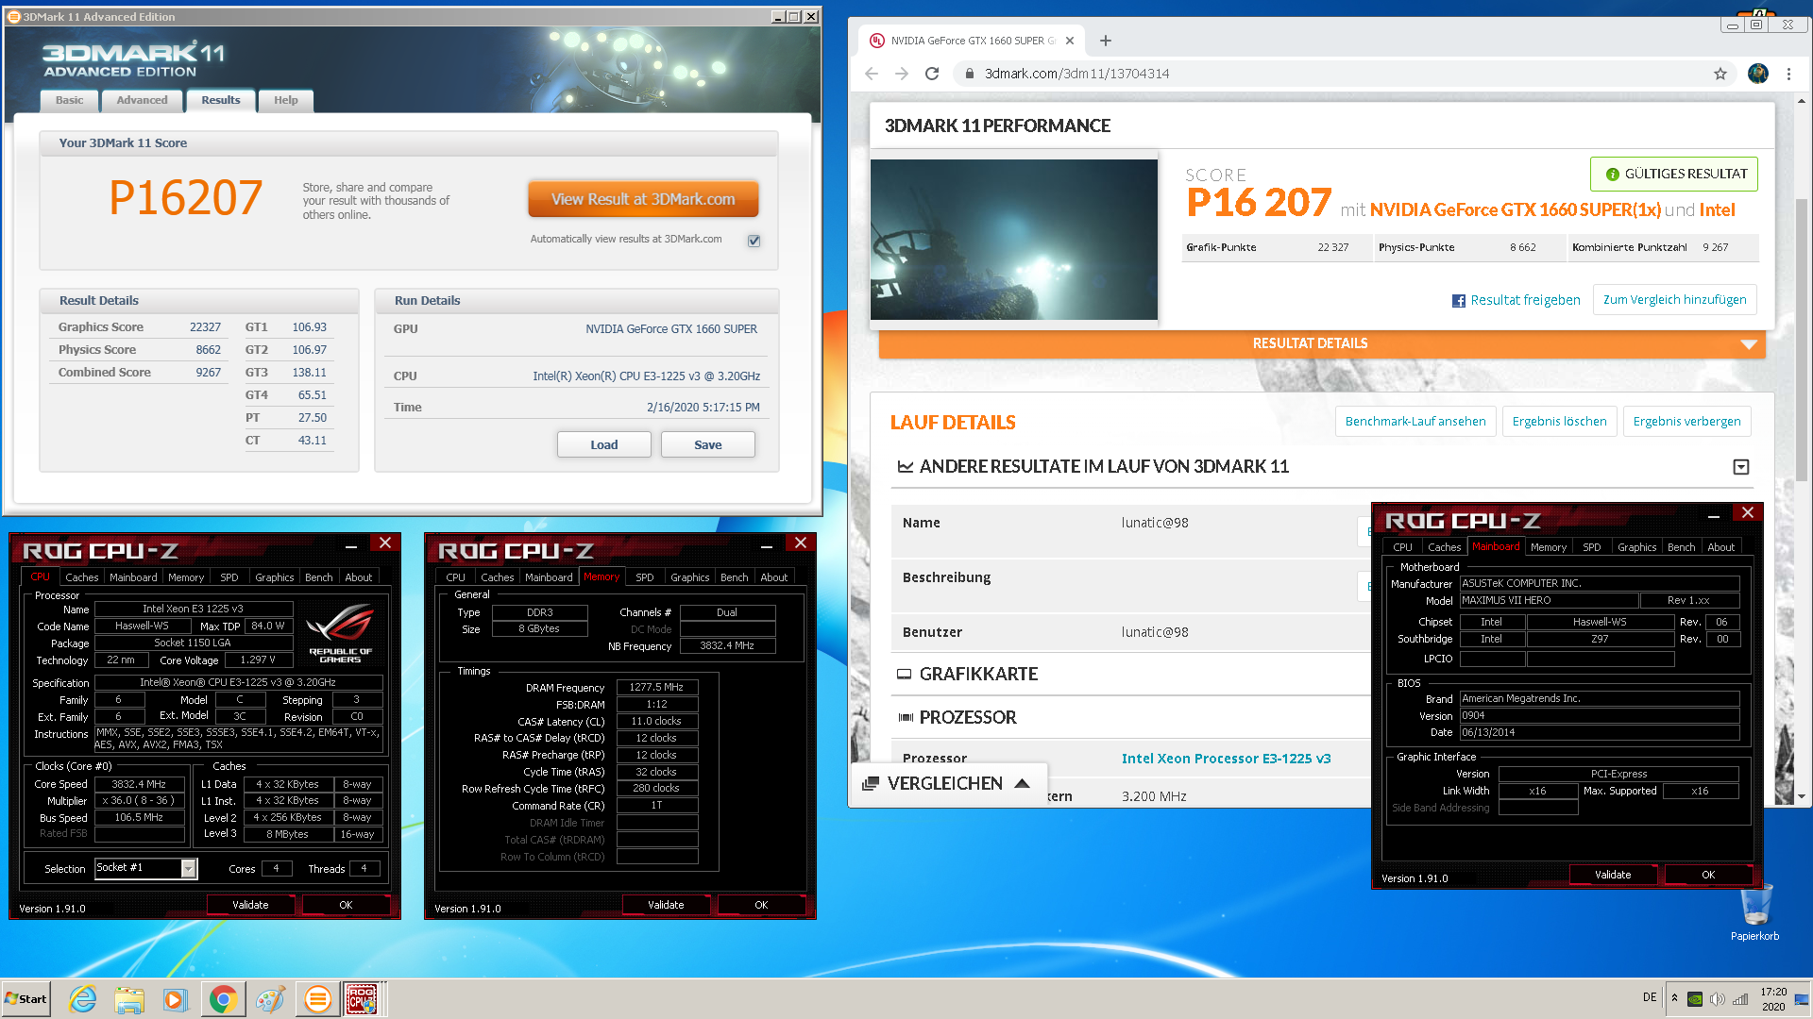Viewport: 1813px width, 1019px height.
Task: Switch to Advanced tab in 3DMark
Action: click(x=142, y=100)
